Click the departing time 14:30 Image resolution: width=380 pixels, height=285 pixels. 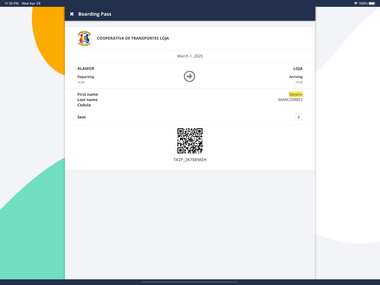coord(81,82)
